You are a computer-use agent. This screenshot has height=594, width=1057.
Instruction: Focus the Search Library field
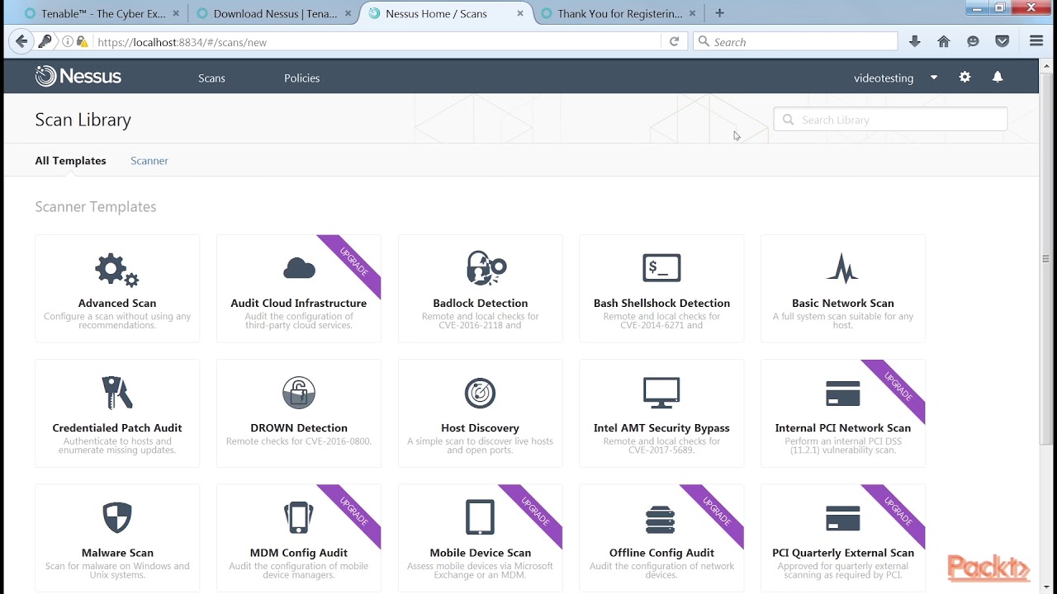pos(890,120)
